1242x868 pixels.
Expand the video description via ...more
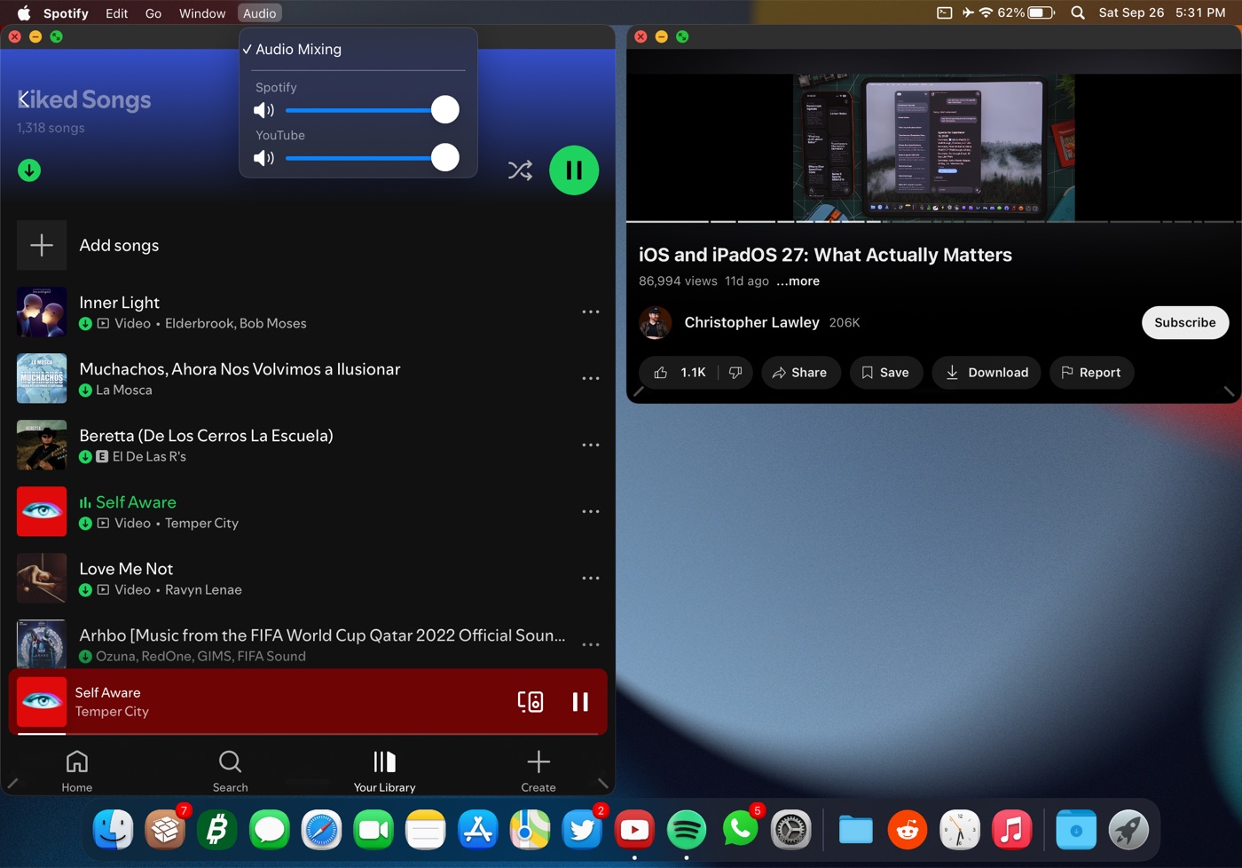[798, 280]
